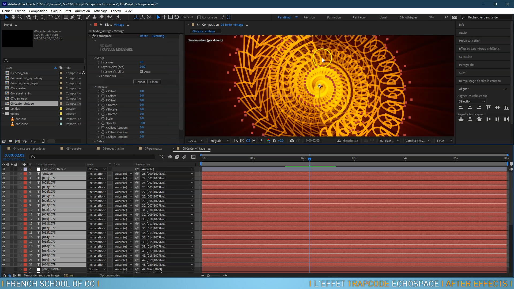Click the 3D Classic view dropdown

(x=388, y=140)
